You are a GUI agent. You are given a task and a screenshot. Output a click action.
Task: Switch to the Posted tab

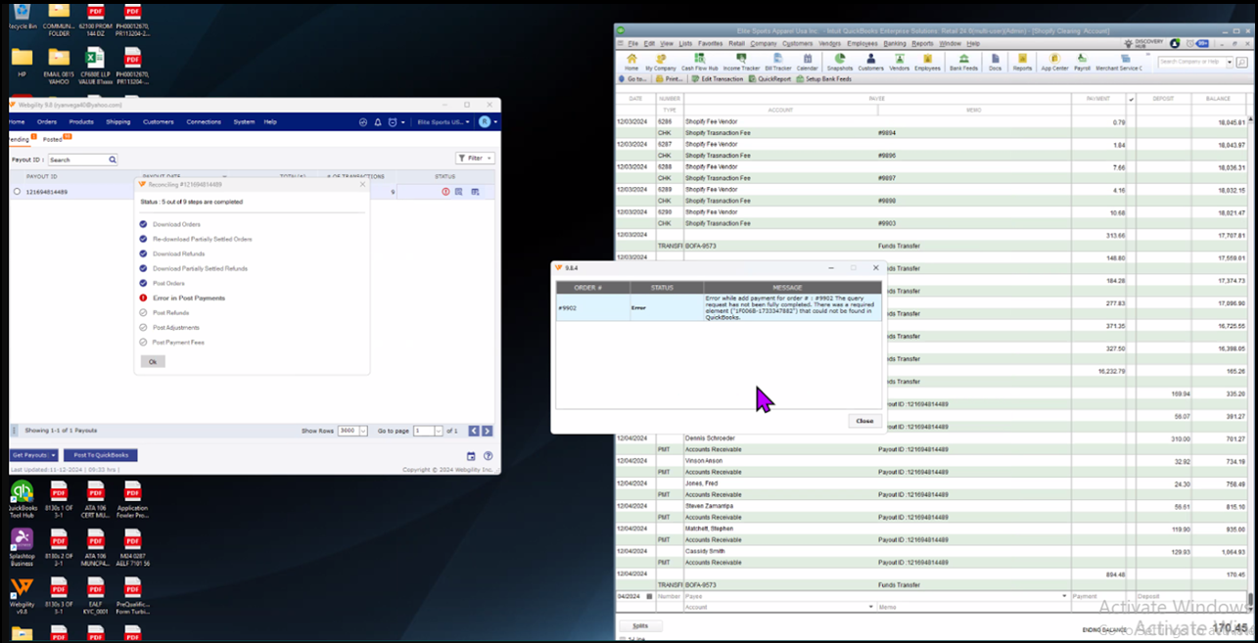pyautogui.click(x=53, y=140)
